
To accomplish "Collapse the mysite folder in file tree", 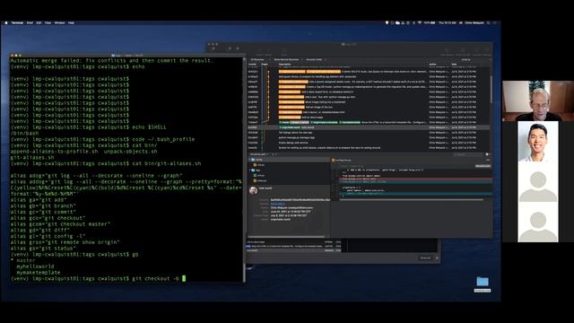I will (x=250, y=160).
